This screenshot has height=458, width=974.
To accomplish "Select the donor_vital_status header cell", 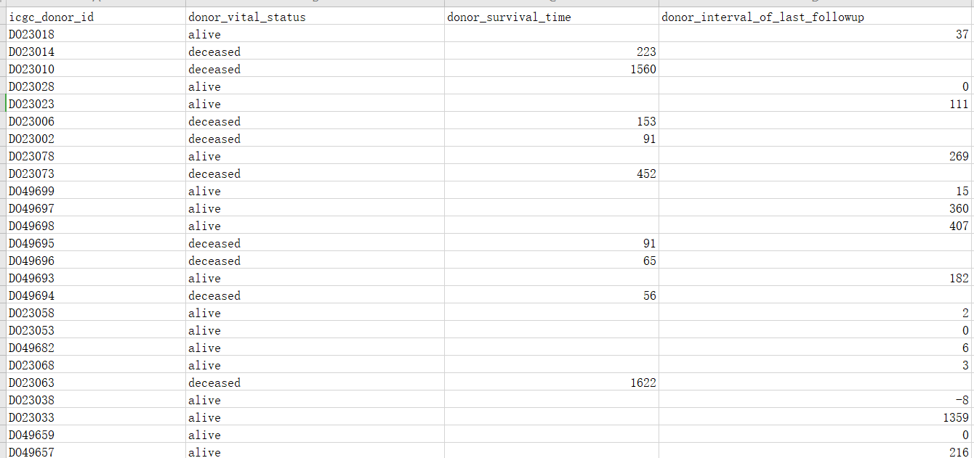I will click(315, 17).
